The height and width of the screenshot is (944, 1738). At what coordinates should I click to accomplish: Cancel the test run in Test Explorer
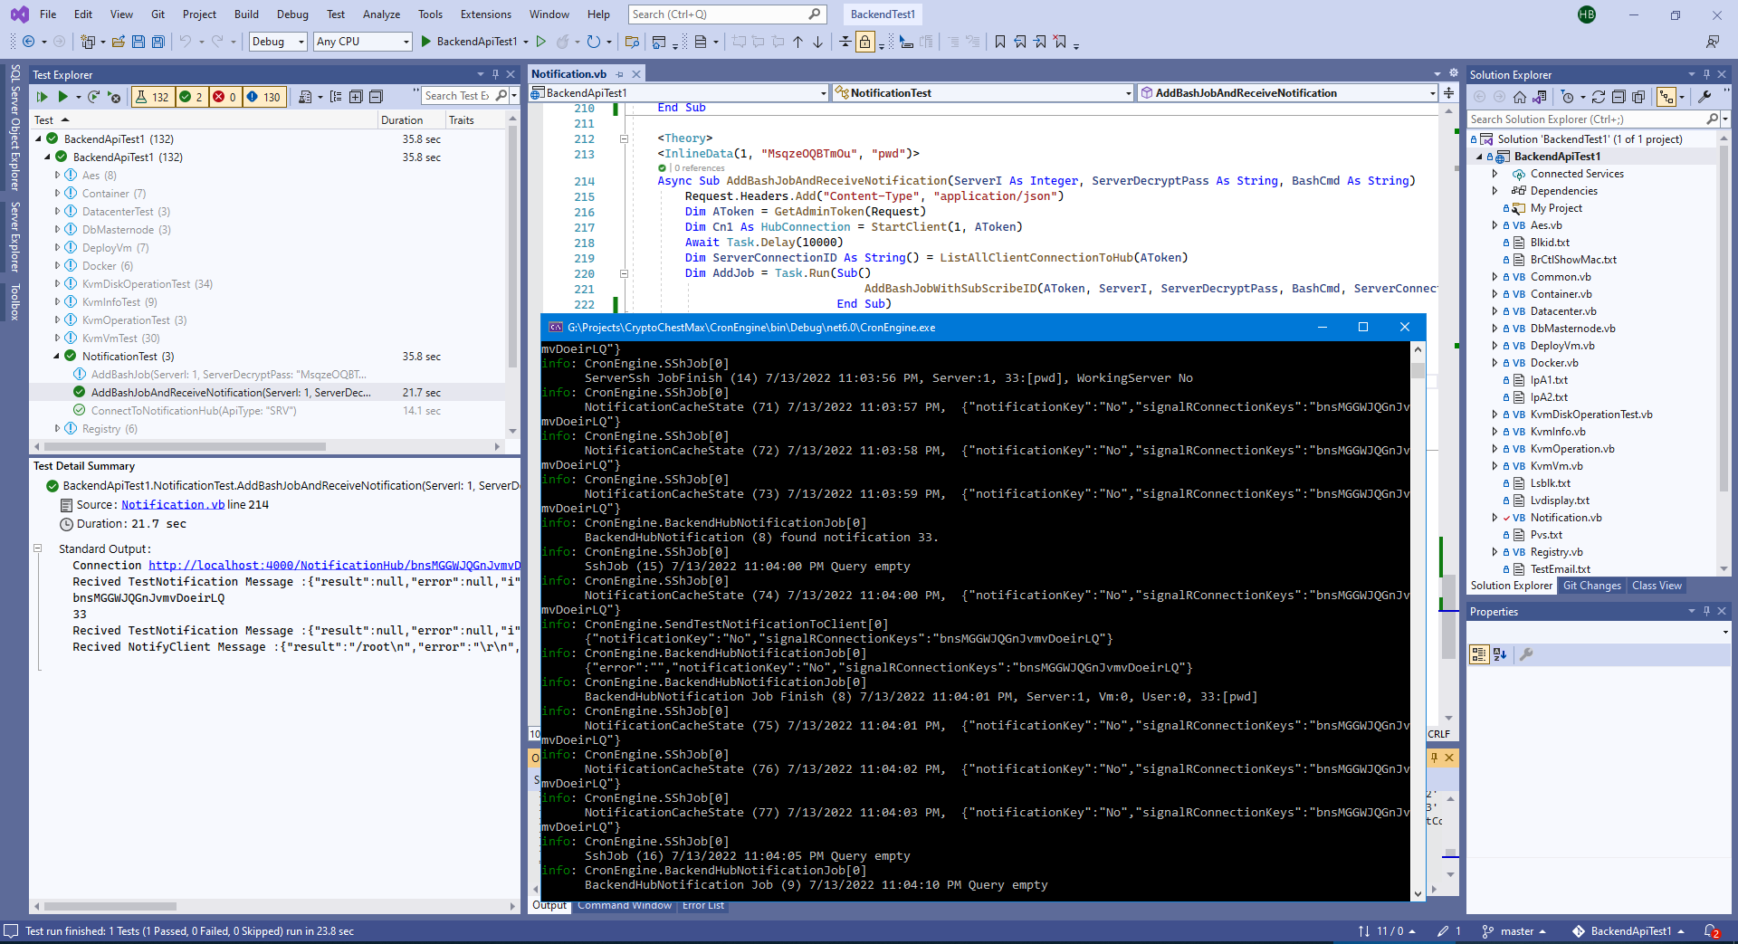point(114,97)
